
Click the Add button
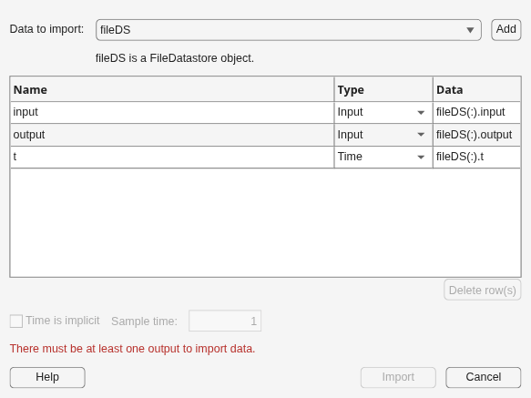coord(505,30)
